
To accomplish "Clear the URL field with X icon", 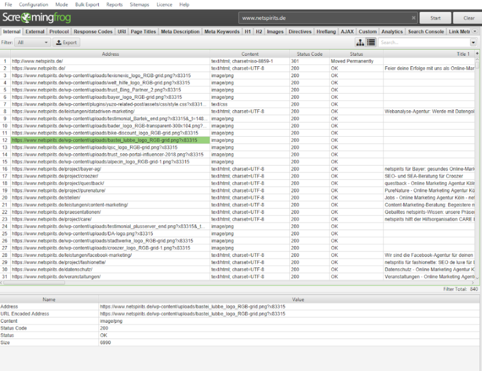I will point(414,18).
